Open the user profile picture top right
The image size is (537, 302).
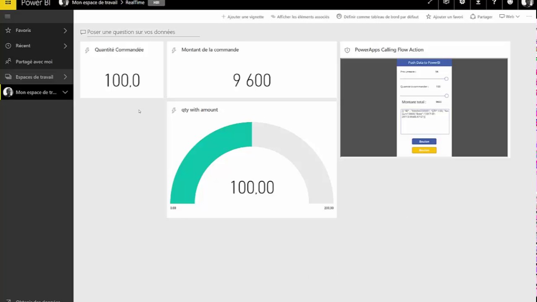coord(527,3)
